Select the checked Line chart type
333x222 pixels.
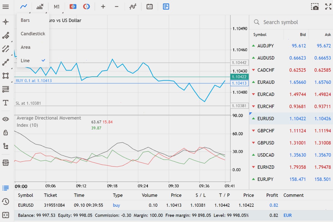[33, 60]
